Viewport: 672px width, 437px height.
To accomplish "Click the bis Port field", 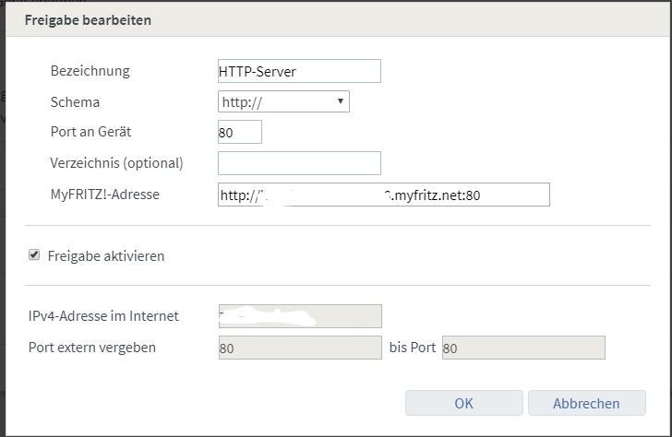I will 523,348.
